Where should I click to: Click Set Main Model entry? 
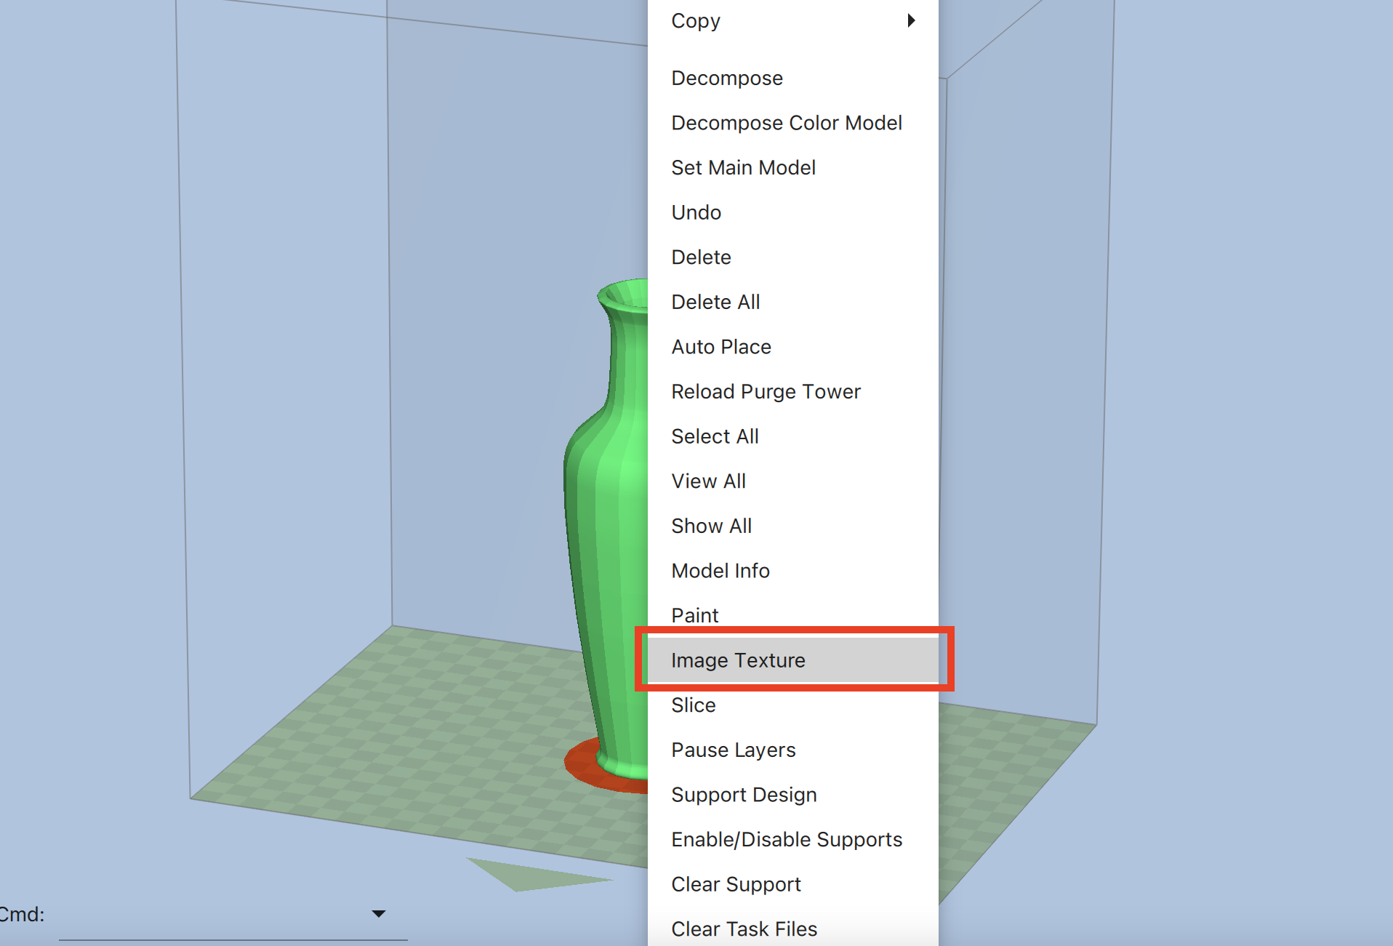pos(792,167)
